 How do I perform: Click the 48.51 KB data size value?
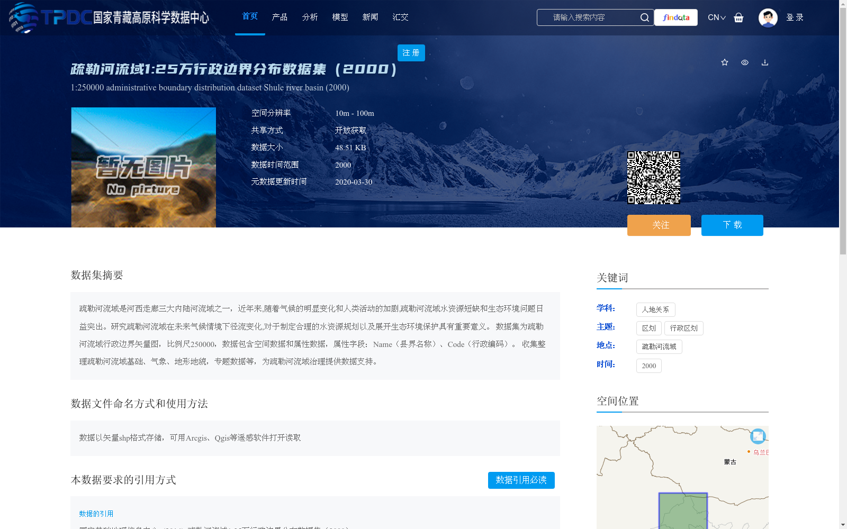tap(350, 148)
